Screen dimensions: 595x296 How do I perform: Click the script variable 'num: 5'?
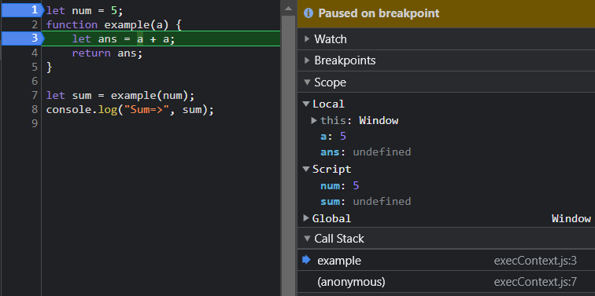[x=340, y=186]
